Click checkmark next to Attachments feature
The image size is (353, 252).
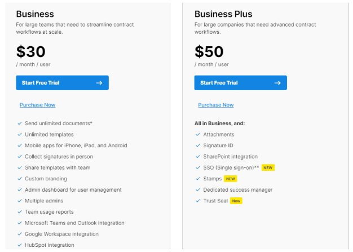pyautogui.click(x=198, y=134)
